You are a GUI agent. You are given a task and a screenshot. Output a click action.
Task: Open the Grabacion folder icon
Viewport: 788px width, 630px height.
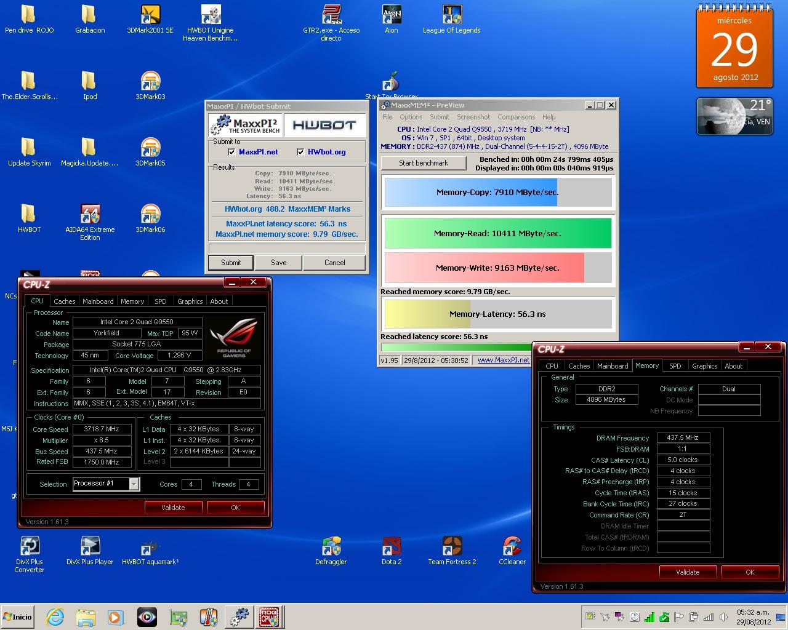click(x=89, y=19)
